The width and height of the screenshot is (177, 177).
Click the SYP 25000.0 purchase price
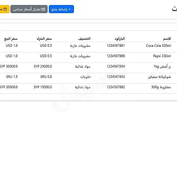[x=43, y=66]
